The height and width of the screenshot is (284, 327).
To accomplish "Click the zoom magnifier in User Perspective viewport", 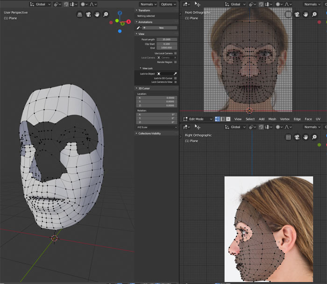I will tap(106, 14).
